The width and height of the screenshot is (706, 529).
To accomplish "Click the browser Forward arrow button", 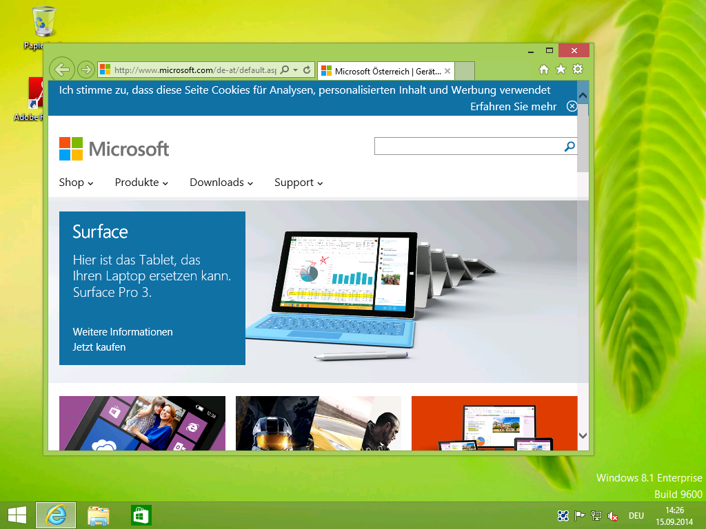I will click(x=86, y=70).
